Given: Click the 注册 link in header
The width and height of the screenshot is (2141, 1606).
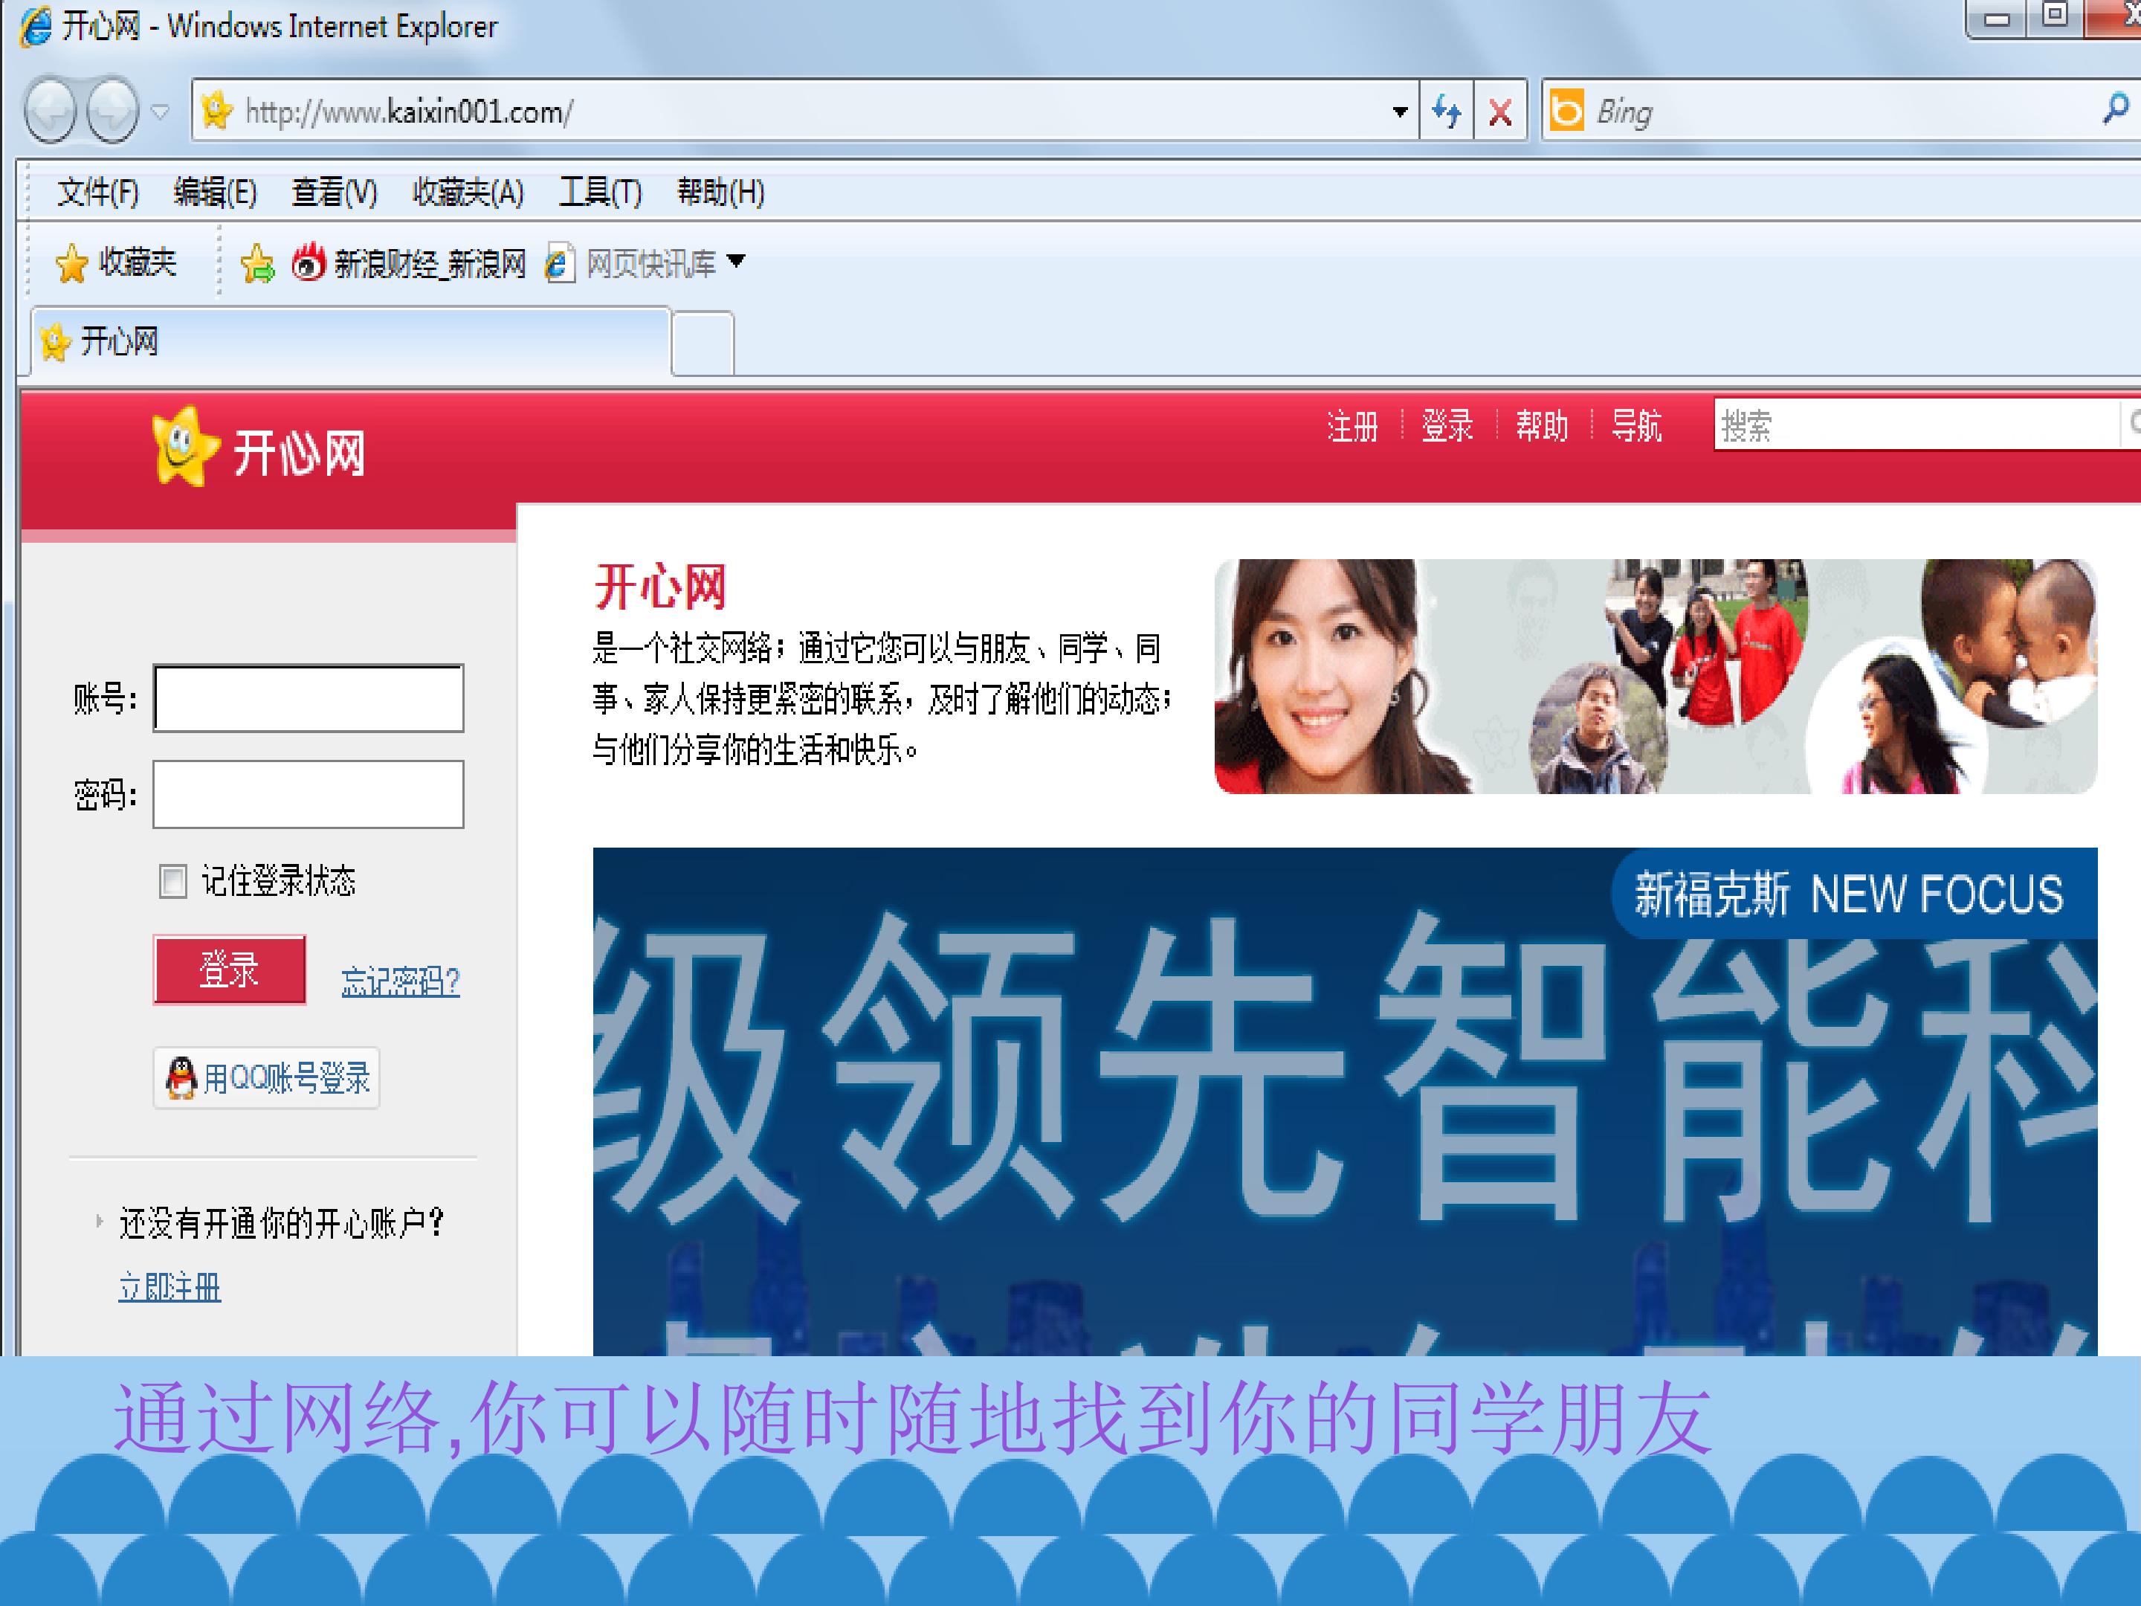Looking at the screenshot, I should pyautogui.click(x=1352, y=426).
